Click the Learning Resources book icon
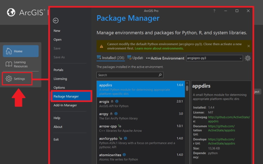The image size is (263, 164). [x=9, y=64]
